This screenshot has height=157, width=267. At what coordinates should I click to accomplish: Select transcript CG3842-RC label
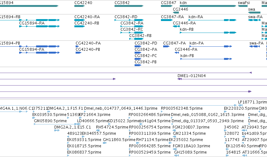tap(132, 29)
